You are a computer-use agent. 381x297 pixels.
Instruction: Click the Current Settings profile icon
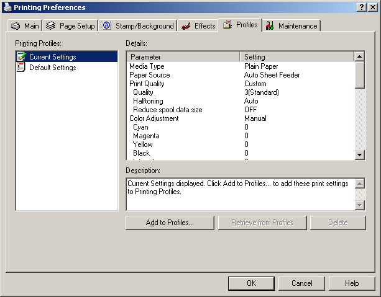(x=22, y=57)
